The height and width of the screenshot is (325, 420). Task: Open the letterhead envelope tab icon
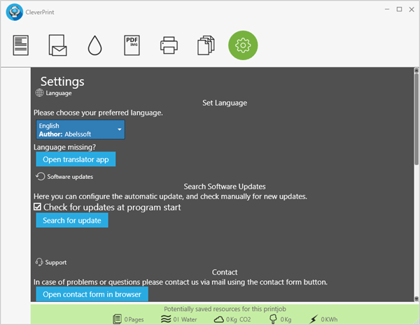pos(57,45)
